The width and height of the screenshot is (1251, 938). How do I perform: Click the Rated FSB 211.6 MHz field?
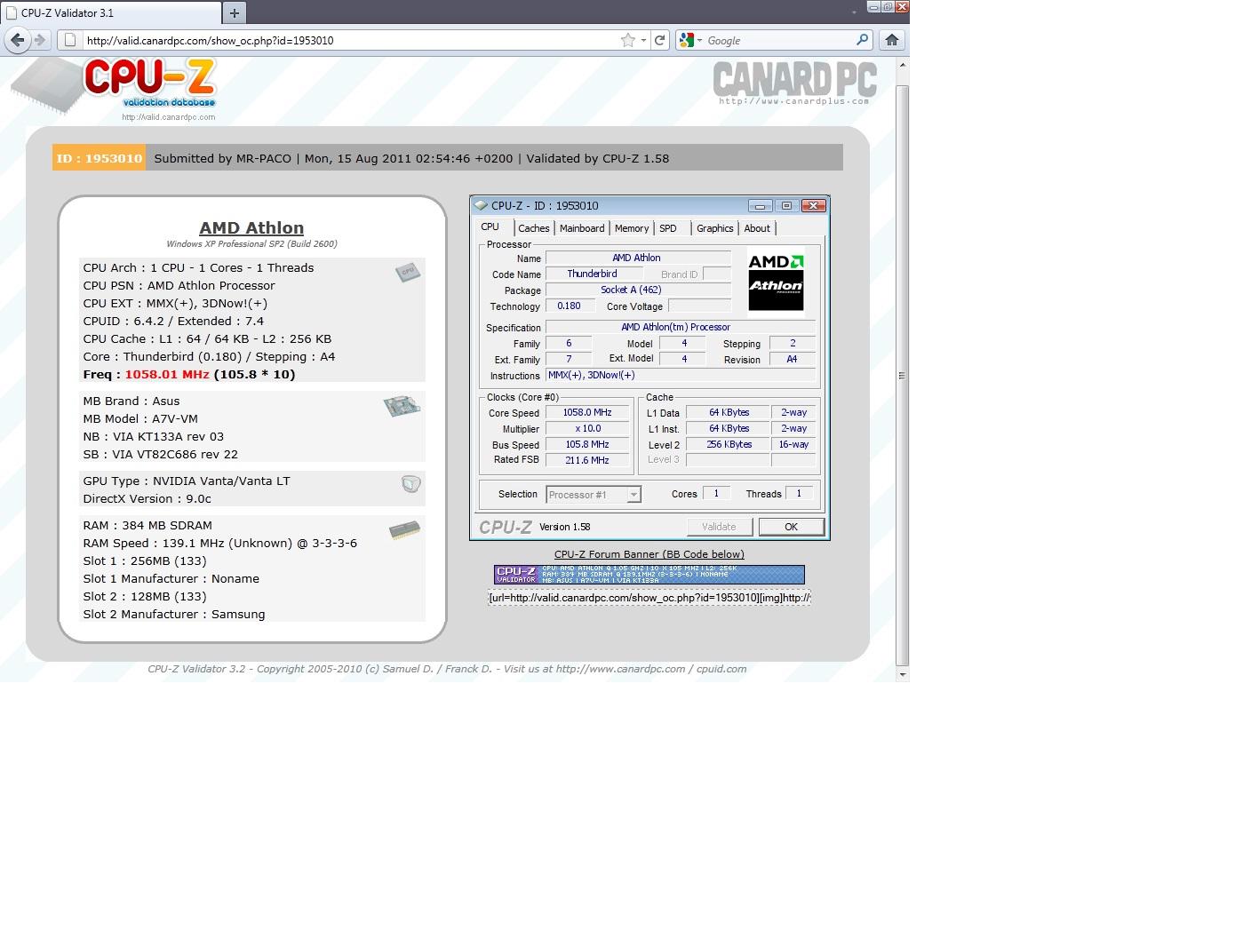pos(587,460)
